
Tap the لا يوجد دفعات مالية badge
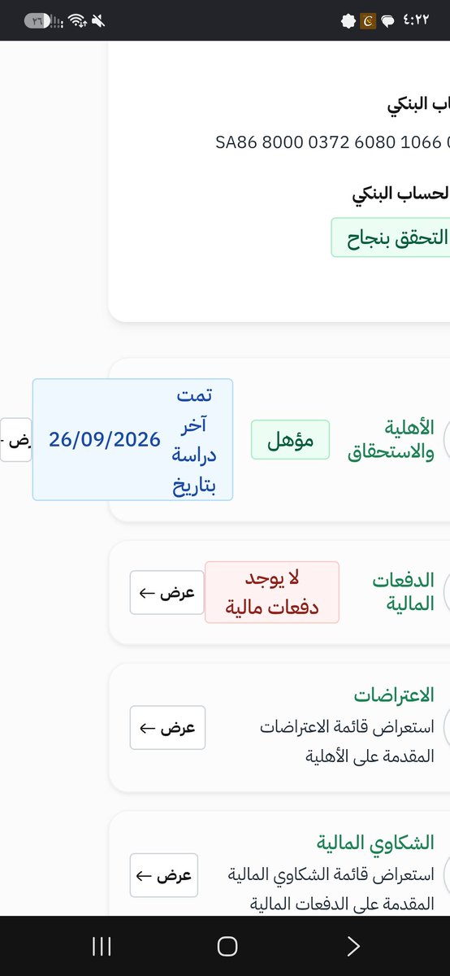point(272,593)
